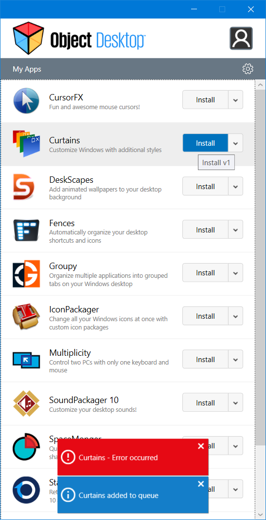Install CursorFX
The image size is (266, 520).
[x=205, y=100]
